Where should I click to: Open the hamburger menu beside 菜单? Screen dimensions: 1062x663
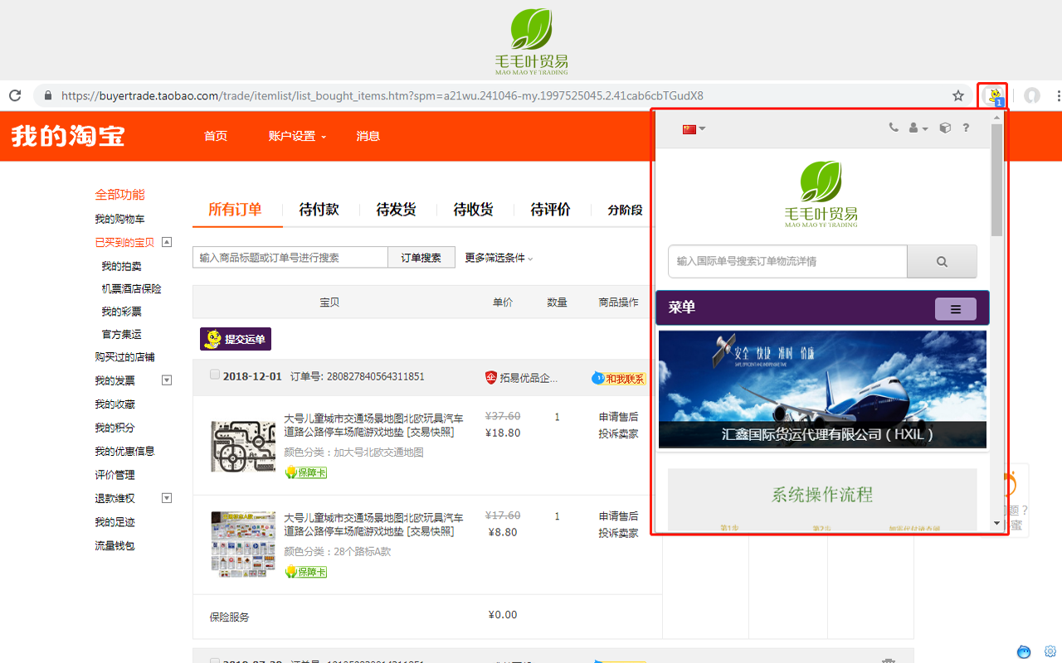[955, 308]
